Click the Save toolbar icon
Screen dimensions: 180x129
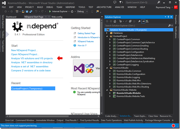pos(27,11)
